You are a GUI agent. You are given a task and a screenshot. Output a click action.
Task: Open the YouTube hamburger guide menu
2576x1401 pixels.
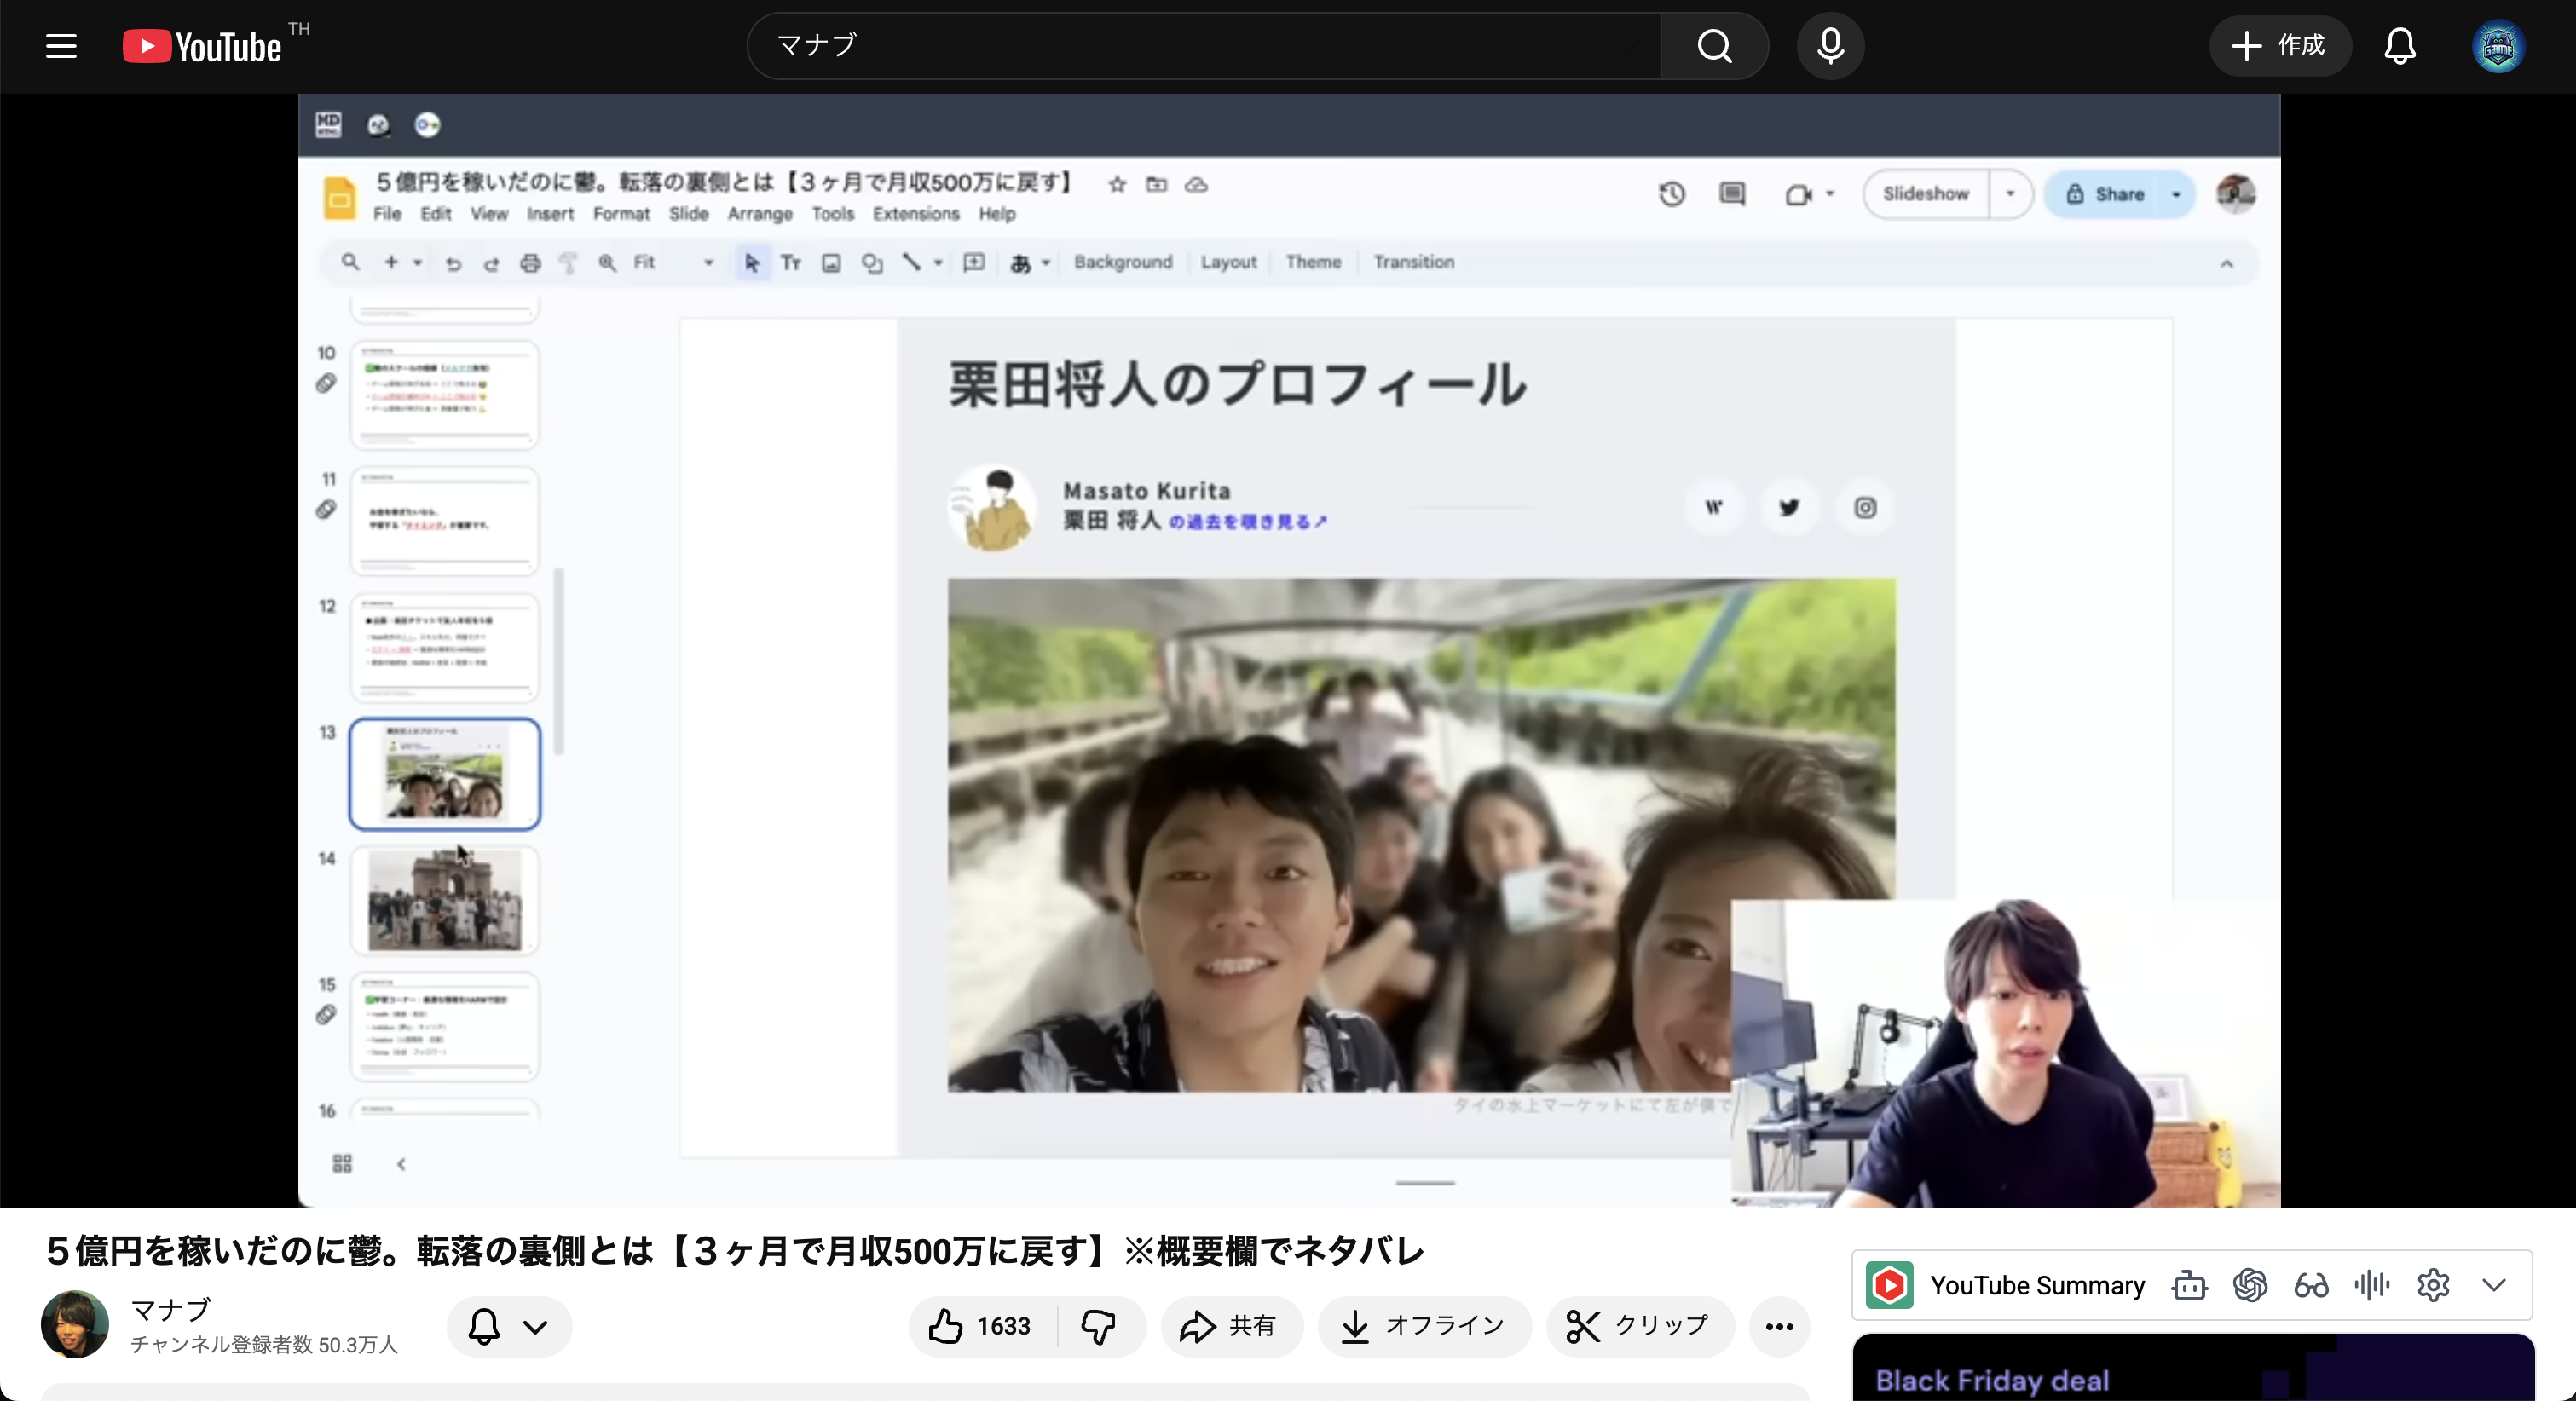tap(61, 46)
